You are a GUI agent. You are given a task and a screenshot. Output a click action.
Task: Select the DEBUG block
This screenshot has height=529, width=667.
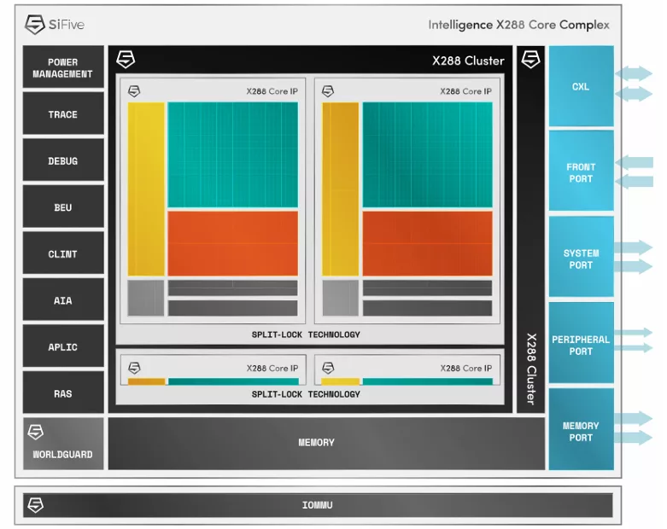tap(63, 160)
